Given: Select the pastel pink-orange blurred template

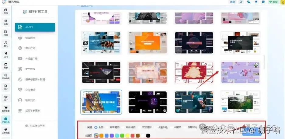Looking at the screenshot, I should click(x=148, y=72).
